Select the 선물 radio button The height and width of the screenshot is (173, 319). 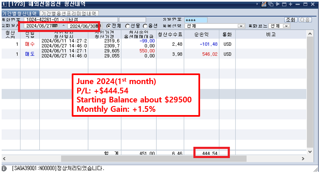128,26
